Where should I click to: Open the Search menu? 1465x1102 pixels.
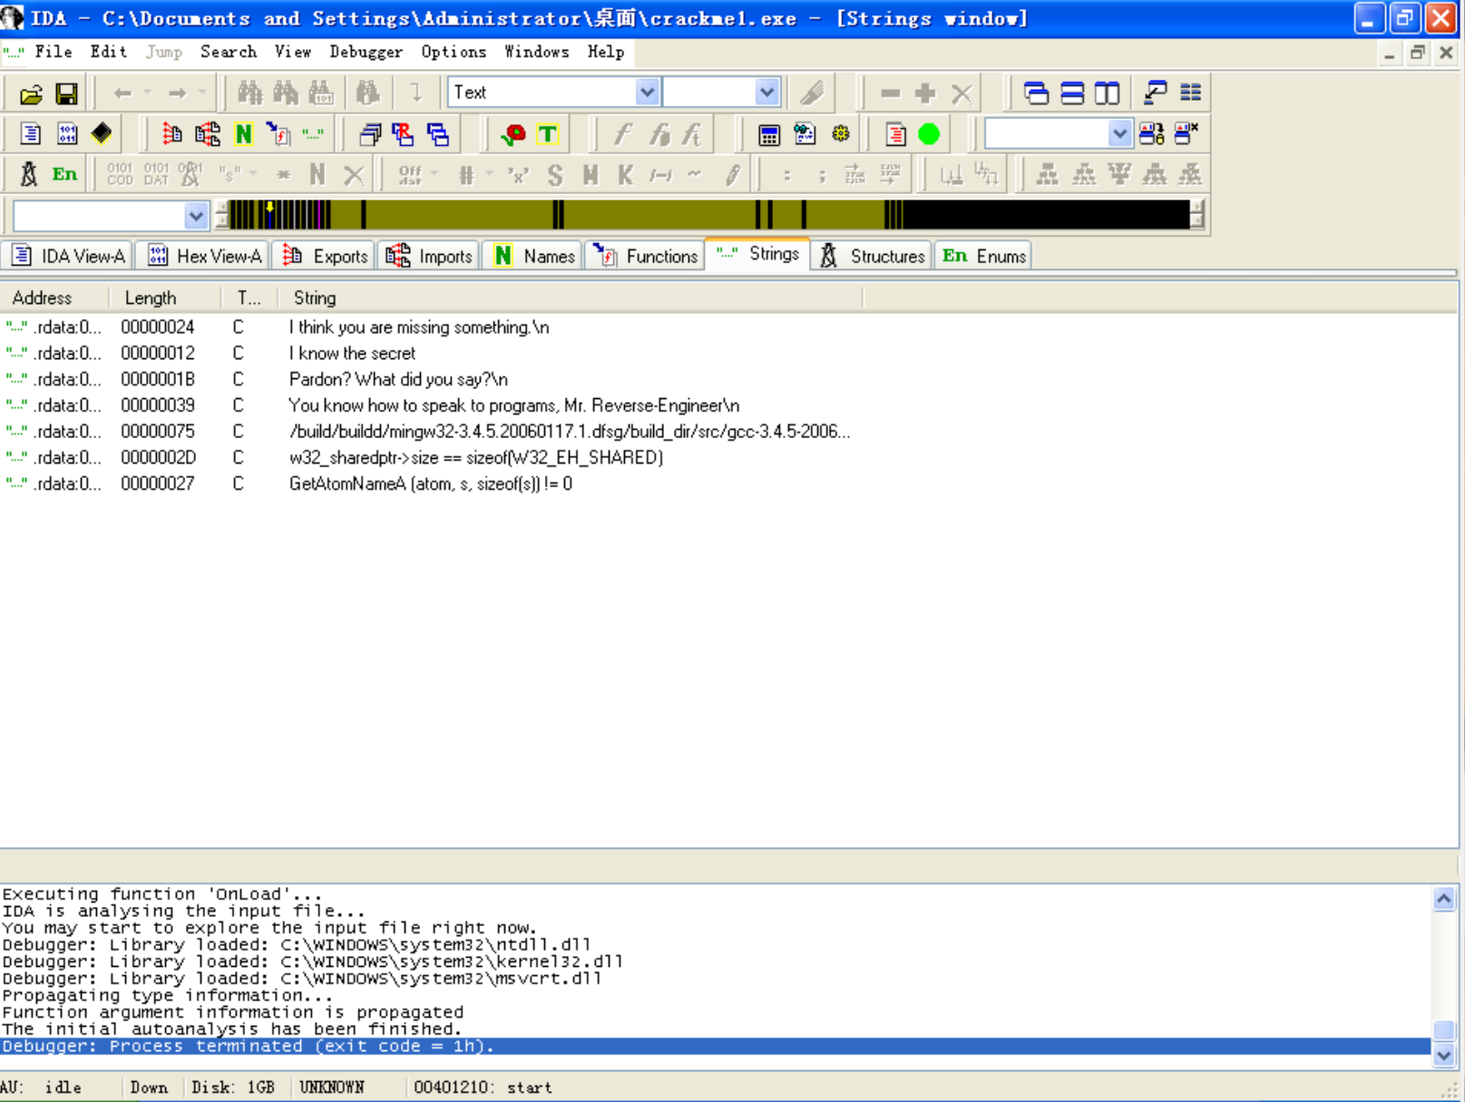[229, 52]
